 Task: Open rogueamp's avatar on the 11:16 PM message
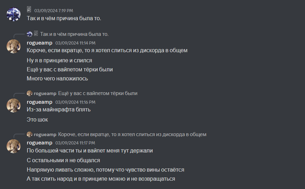pyautogui.click(x=14, y=105)
